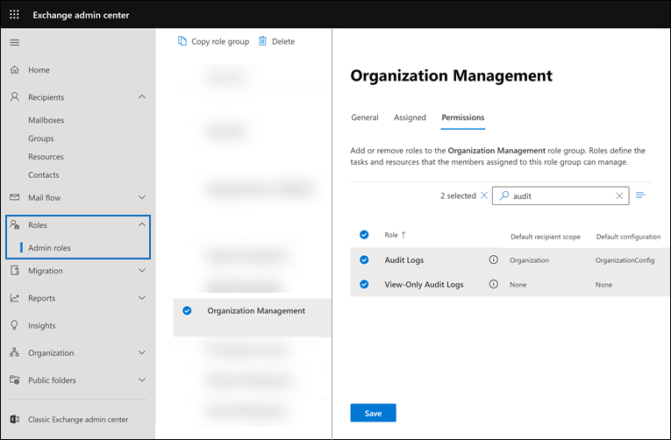This screenshot has height=440, width=671.
Task: Click the Organization scope cell for Audit Logs
Action: tap(529, 260)
